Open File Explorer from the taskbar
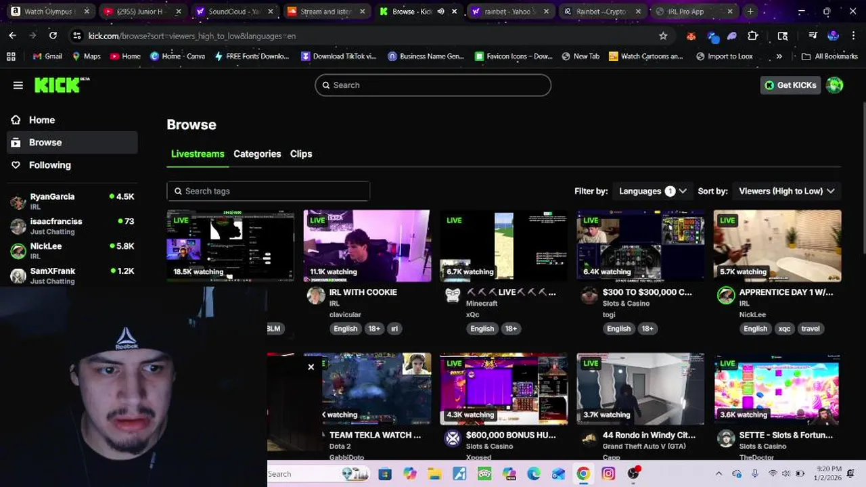866x487 pixels. pyautogui.click(x=434, y=474)
